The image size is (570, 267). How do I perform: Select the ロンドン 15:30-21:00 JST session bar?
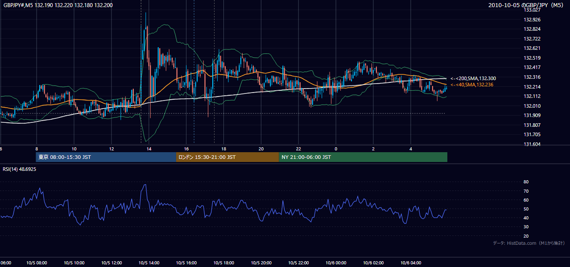(227, 157)
